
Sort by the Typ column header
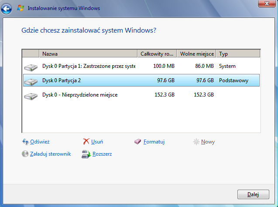(x=238, y=53)
